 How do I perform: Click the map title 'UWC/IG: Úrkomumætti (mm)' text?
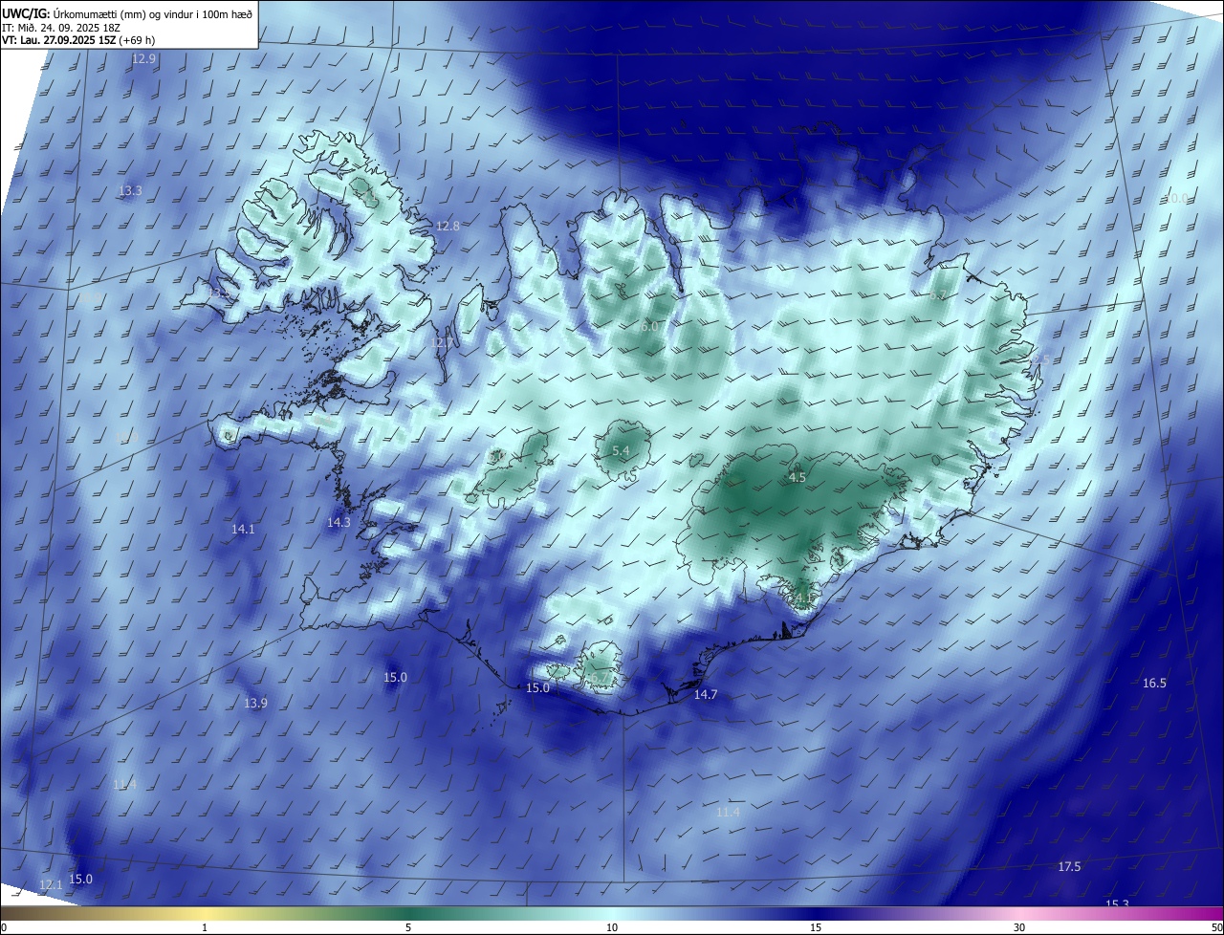76,12
